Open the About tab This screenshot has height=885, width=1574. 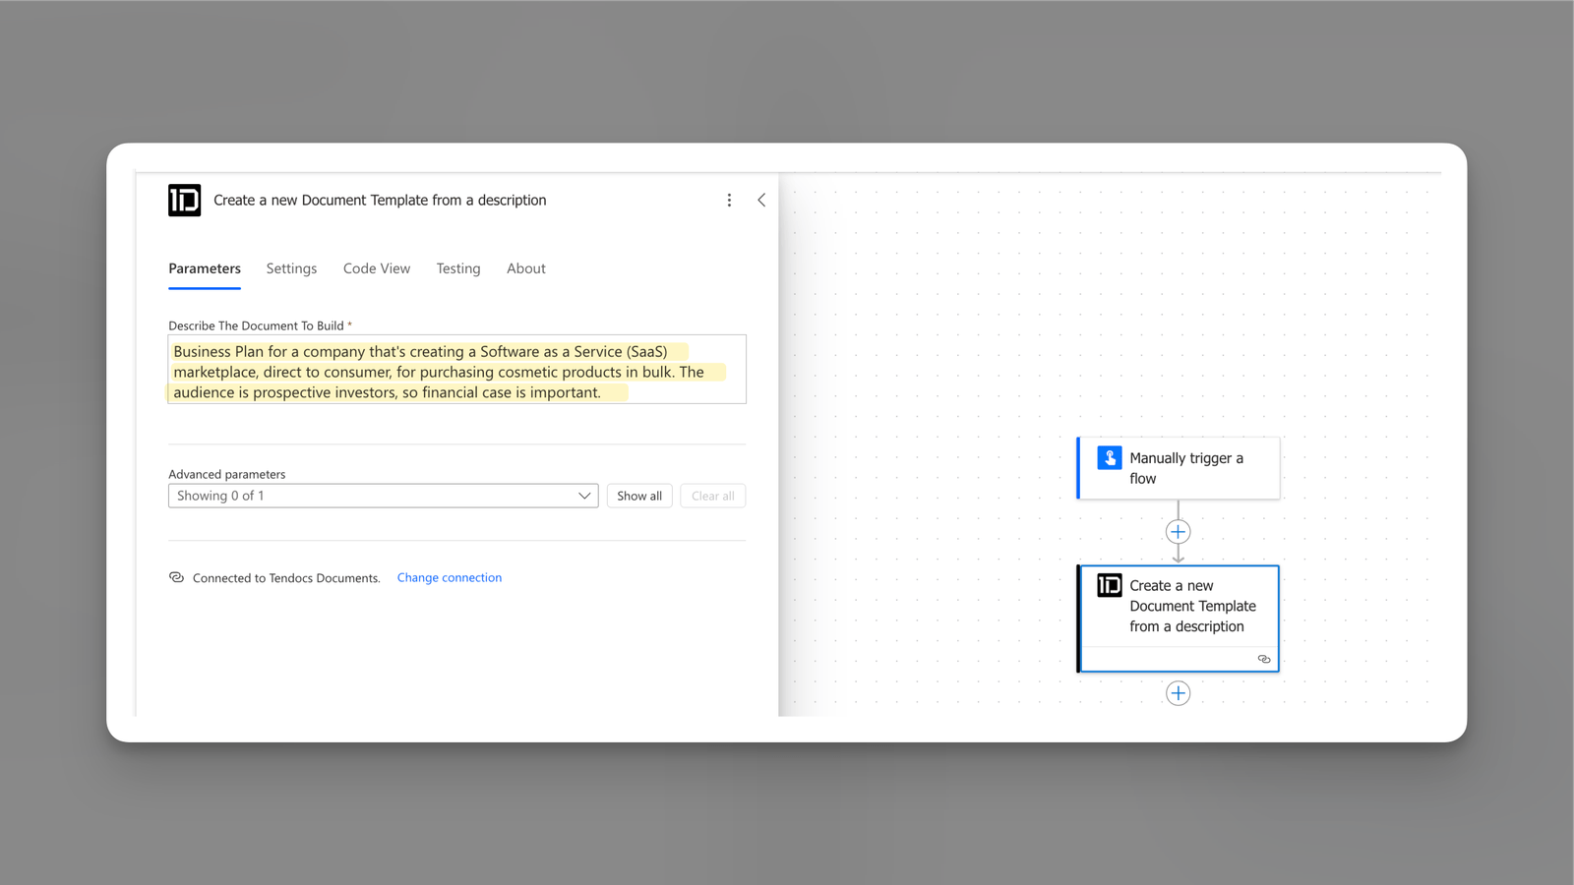point(526,268)
